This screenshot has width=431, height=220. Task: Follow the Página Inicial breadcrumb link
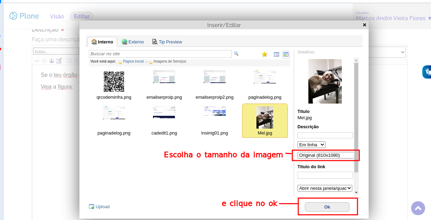[x=133, y=62]
